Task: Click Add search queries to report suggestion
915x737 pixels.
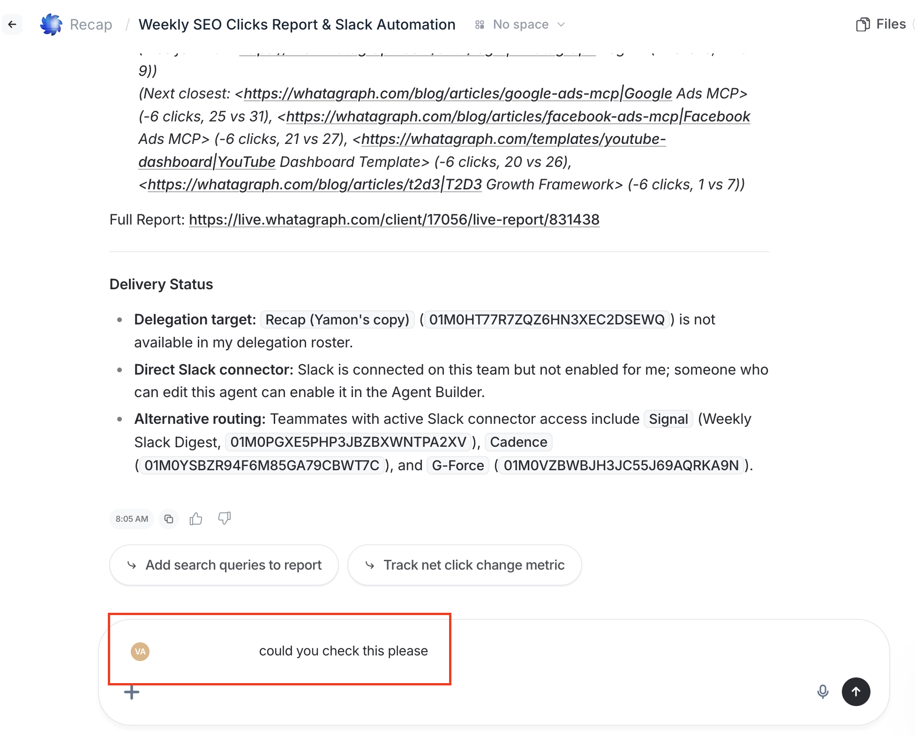Action: (x=224, y=565)
